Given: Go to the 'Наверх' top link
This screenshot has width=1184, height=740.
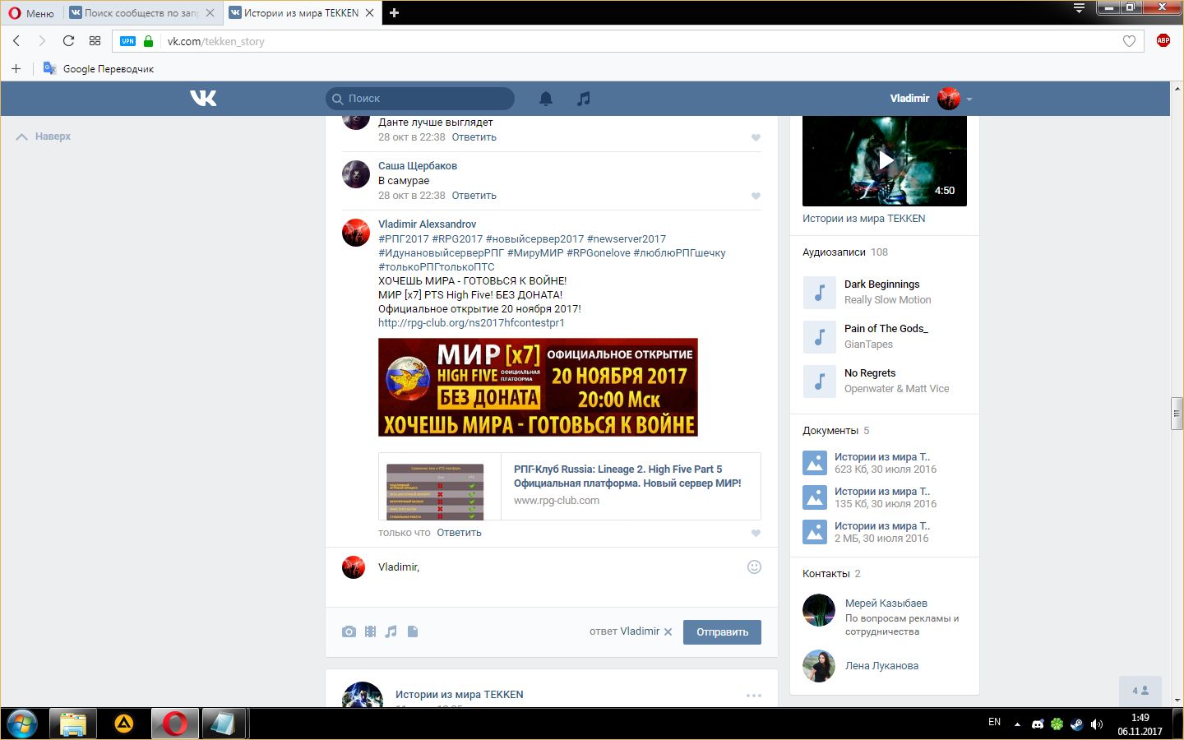Looking at the screenshot, I should pos(44,136).
